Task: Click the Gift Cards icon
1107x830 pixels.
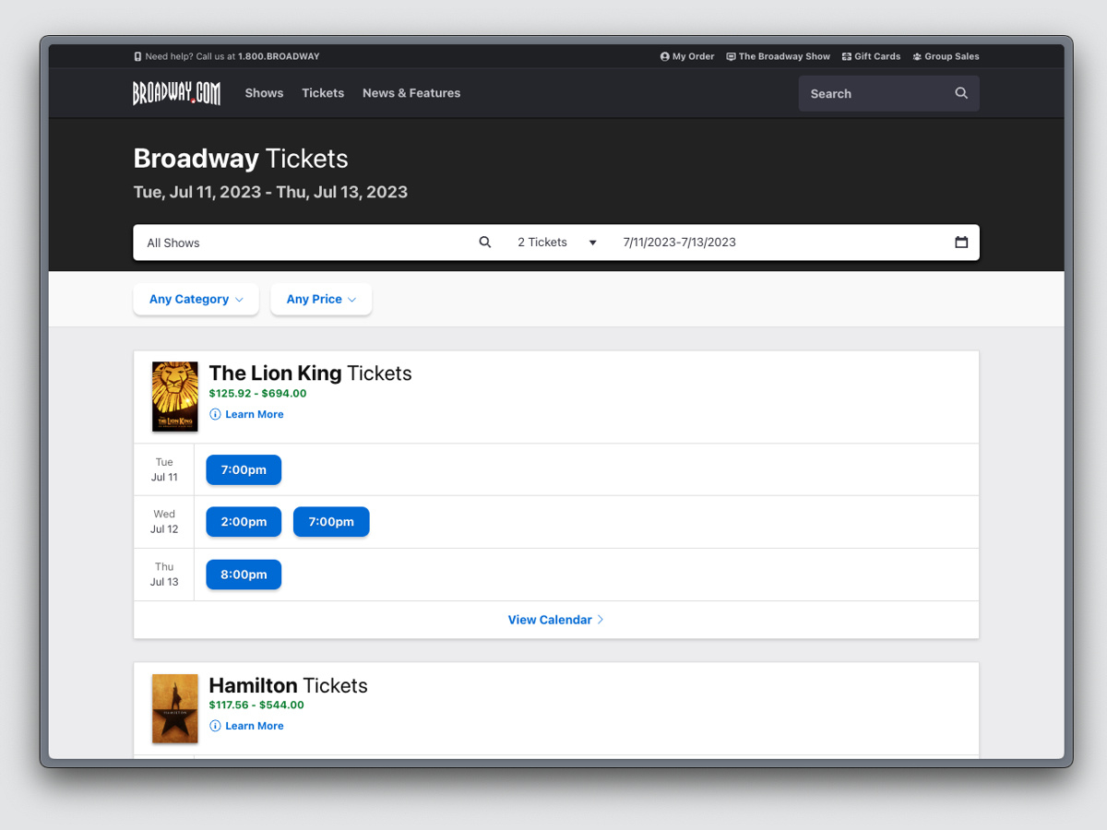Action: coord(847,56)
